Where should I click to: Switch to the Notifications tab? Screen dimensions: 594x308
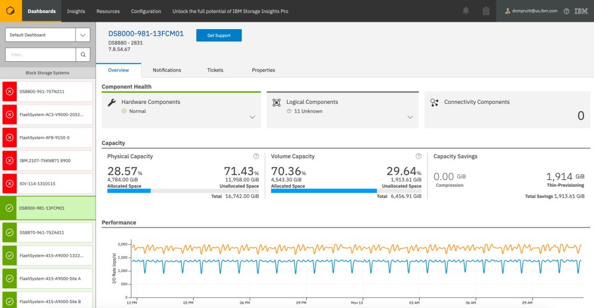166,70
